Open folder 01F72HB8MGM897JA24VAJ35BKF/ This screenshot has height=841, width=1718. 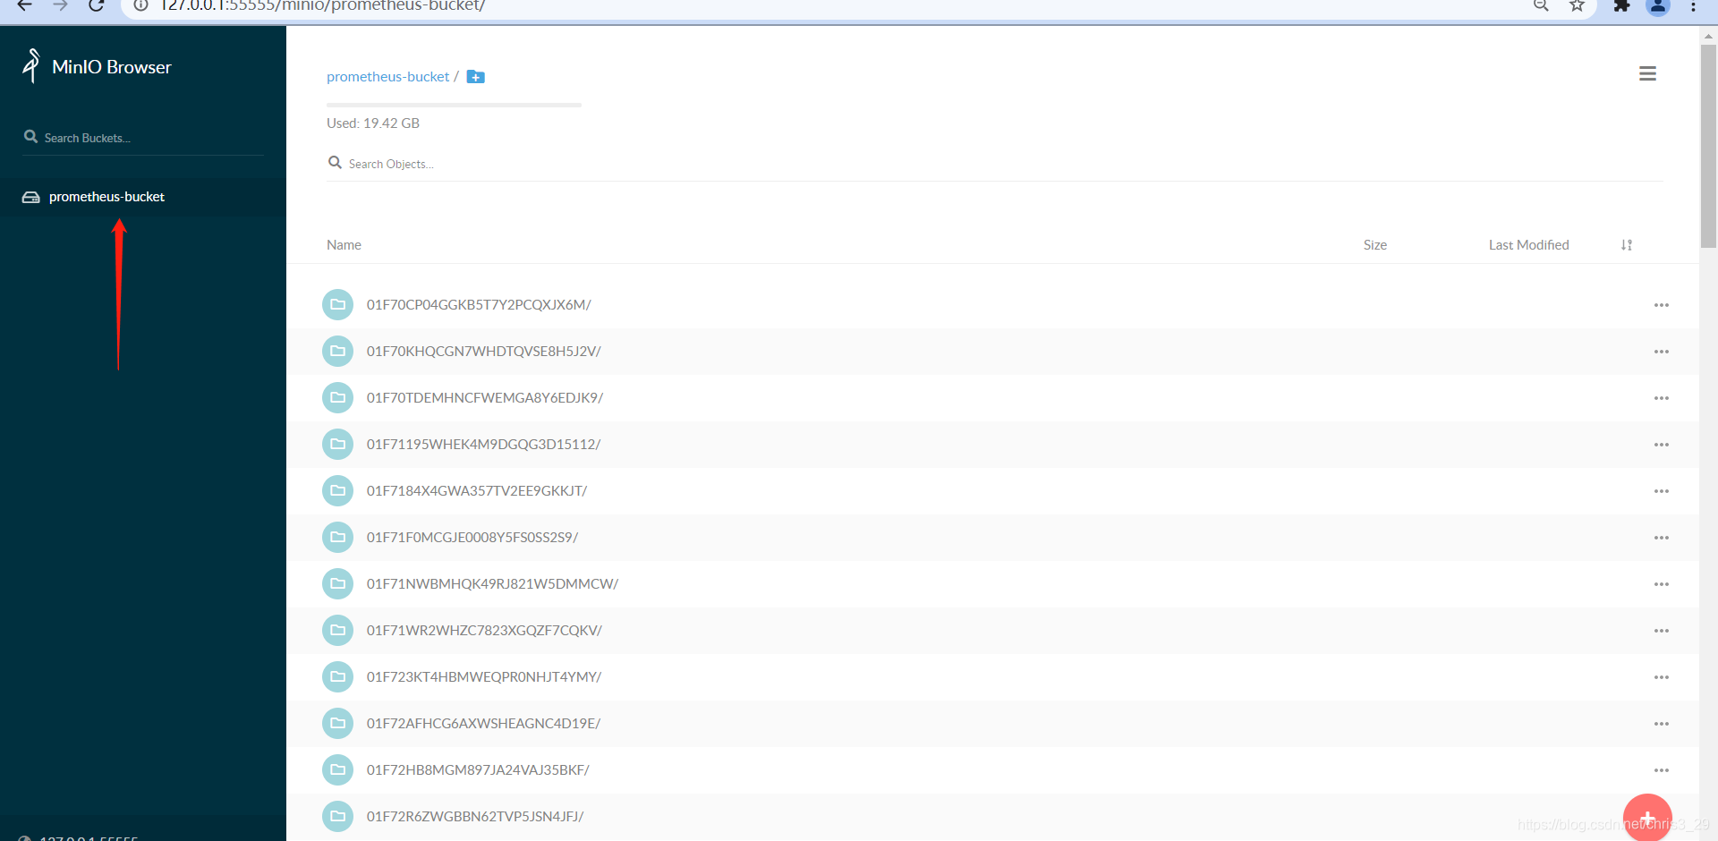[x=478, y=770]
